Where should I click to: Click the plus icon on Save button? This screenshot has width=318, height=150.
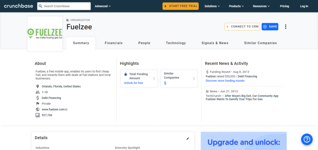pos(265,27)
